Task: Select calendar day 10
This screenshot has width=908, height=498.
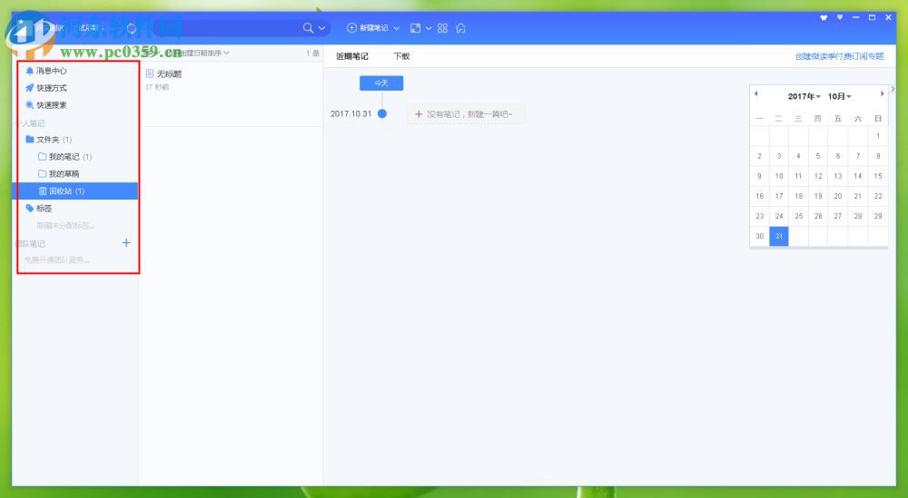Action: pos(779,176)
